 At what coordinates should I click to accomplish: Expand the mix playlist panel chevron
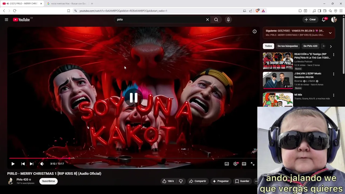330,33
